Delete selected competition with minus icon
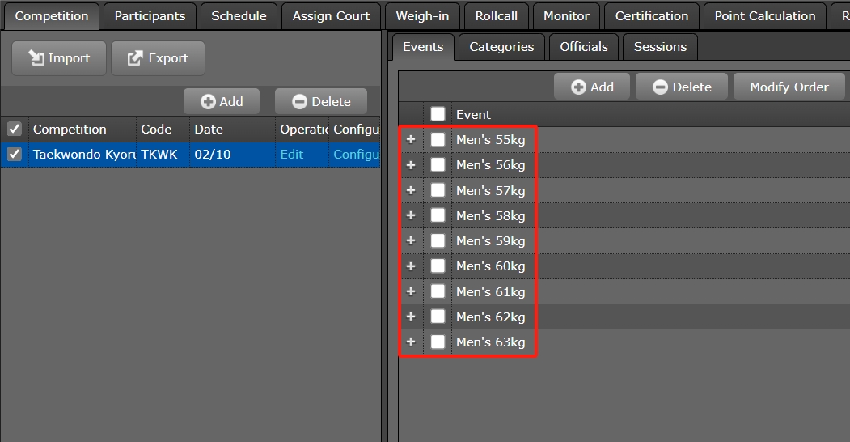This screenshot has height=442, width=850. point(299,102)
